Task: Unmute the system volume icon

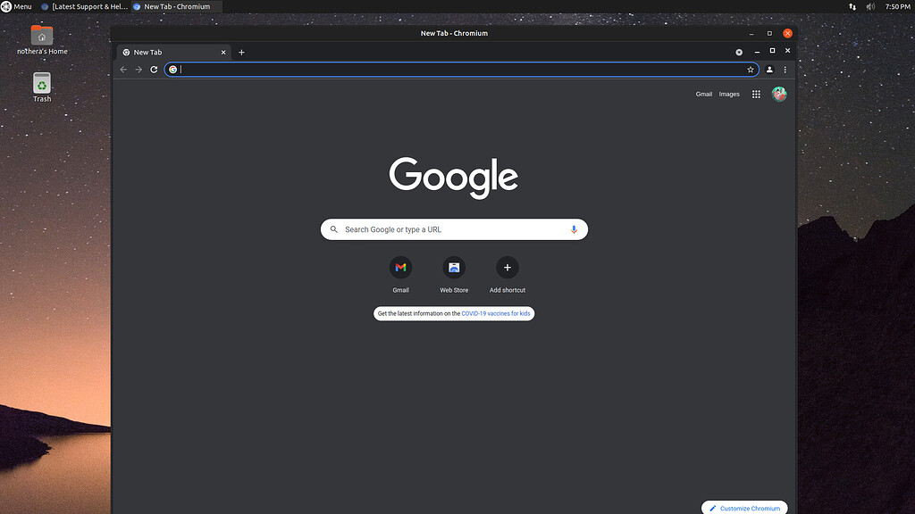Action: 869,6
